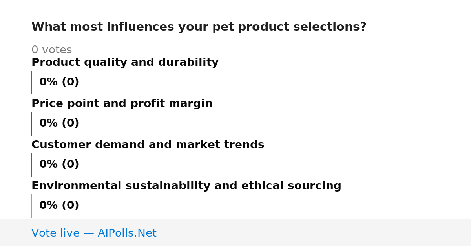Choose Price point and profit margin
The width and height of the screenshot is (471, 246).
coord(122,104)
